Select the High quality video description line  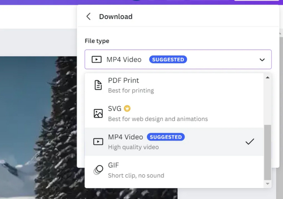point(133,147)
